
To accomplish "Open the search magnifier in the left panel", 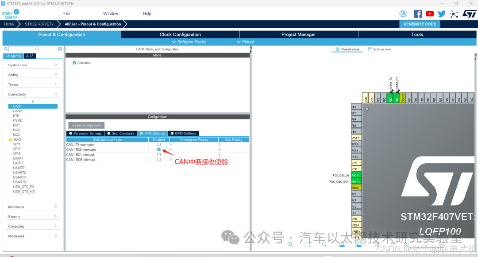I will click(5, 49).
